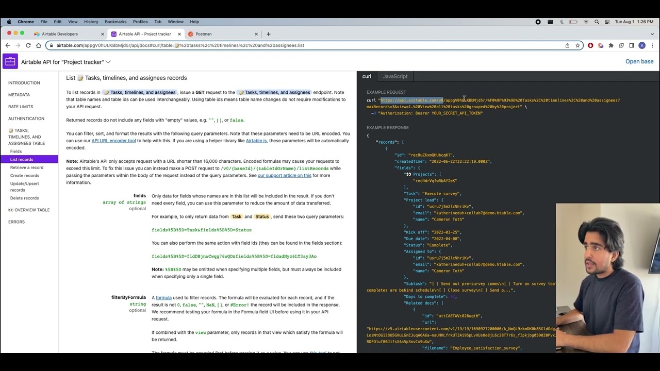Viewport: 660px width, 371px height.
Task: Go to Errors in the sidebar
Action: tap(16, 222)
